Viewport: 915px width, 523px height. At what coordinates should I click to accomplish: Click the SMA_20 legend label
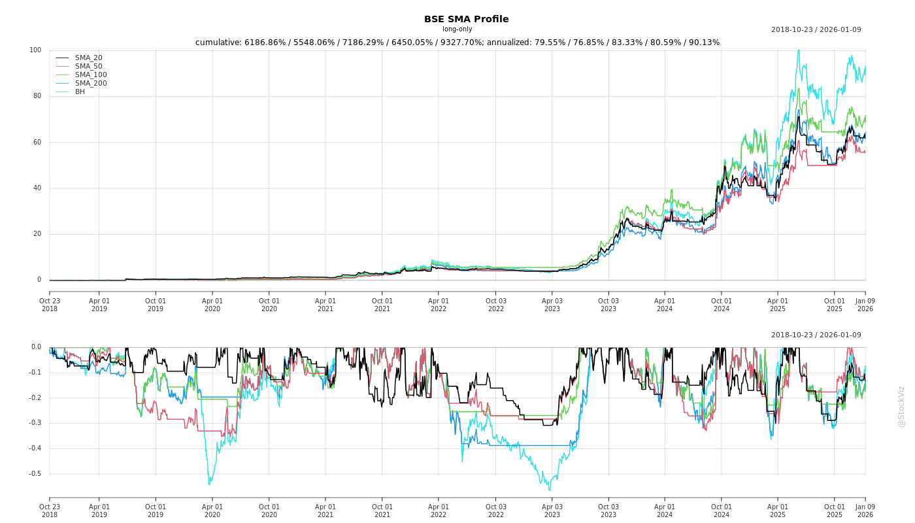88,58
